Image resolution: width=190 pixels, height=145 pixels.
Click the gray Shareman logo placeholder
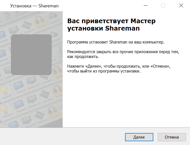coord(31,55)
